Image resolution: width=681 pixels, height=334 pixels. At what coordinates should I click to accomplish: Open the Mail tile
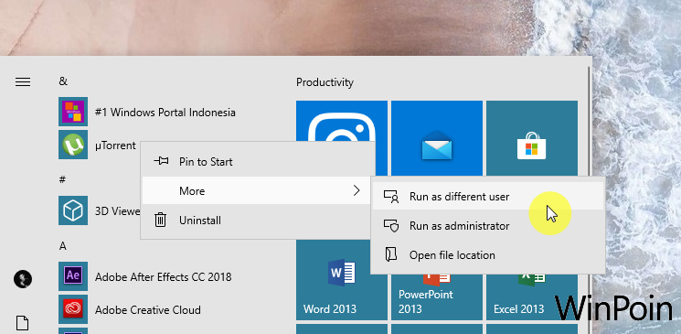(437, 137)
